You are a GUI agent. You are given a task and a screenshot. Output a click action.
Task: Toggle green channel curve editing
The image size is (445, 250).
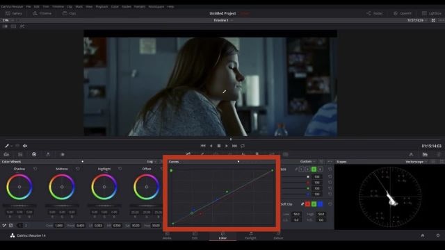coord(314,169)
